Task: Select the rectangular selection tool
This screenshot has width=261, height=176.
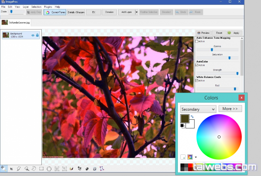Action: (41, 169)
